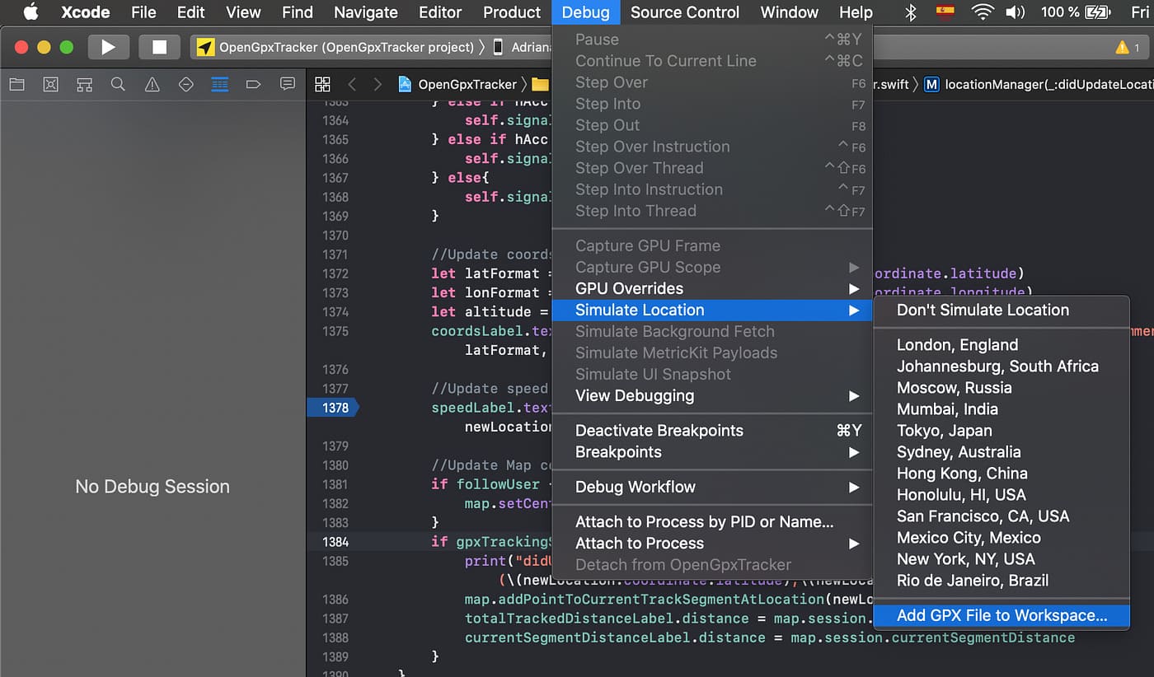The image size is (1154, 677).
Task: Open the Product menu
Action: [512, 12]
